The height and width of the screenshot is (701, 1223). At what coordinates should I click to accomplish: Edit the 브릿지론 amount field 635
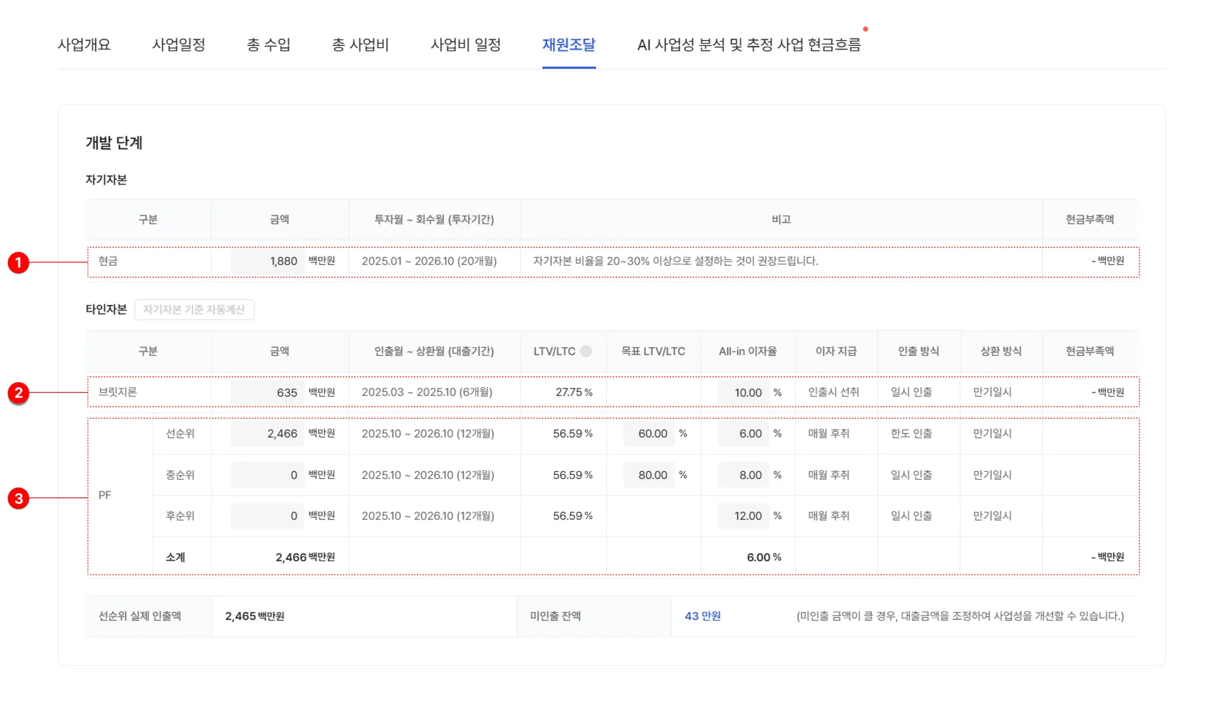[268, 392]
